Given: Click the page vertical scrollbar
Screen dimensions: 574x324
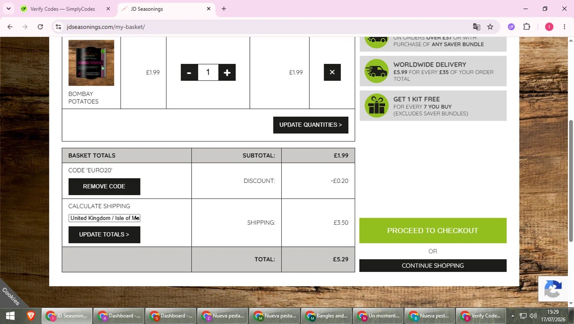Looking at the screenshot, I should point(571,181).
